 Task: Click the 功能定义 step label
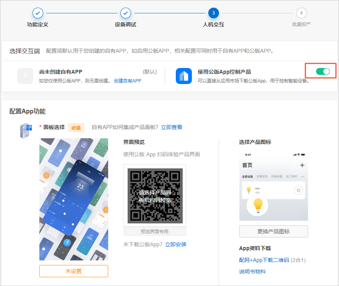click(x=37, y=24)
